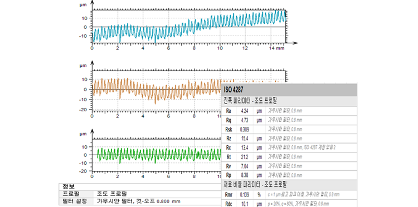Select the Rp parameter row
Image resolution: width=418 pixels, height=207 pixels.
coord(289,175)
